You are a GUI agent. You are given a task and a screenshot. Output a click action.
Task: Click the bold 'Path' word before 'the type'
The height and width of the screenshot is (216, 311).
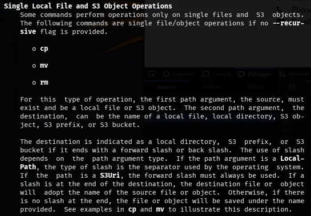(x=28, y=167)
